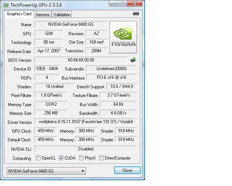The height and width of the screenshot is (186, 232).
Task: Click Memory Type field DDR2
Action: pyautogui.click(x=51, y=104)
